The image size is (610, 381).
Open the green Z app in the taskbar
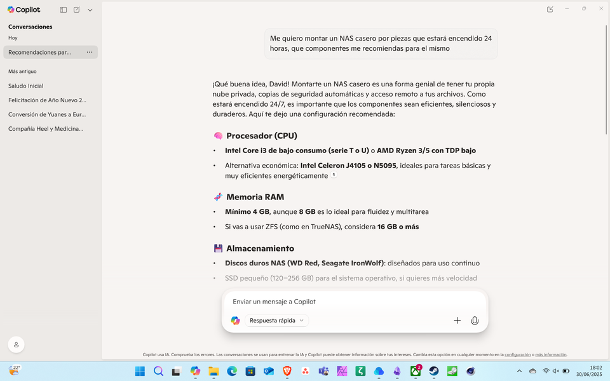point(360,371)
